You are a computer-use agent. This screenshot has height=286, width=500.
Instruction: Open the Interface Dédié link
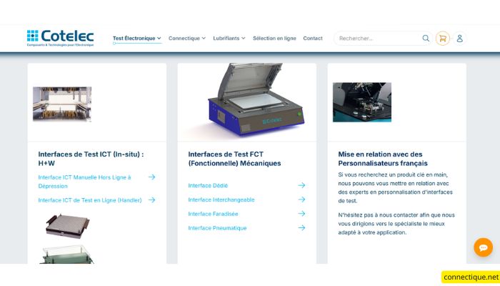208,185
